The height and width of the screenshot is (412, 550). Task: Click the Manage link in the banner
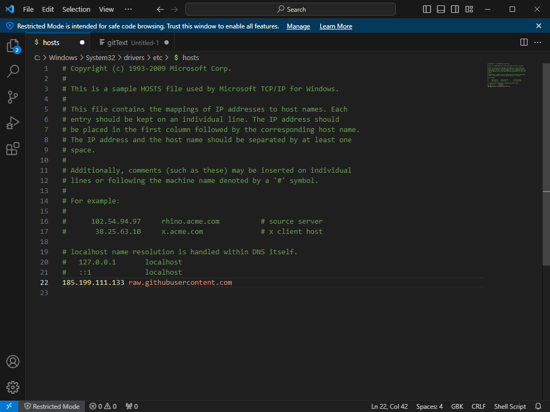pyautogui.click(x=298, y=26)
